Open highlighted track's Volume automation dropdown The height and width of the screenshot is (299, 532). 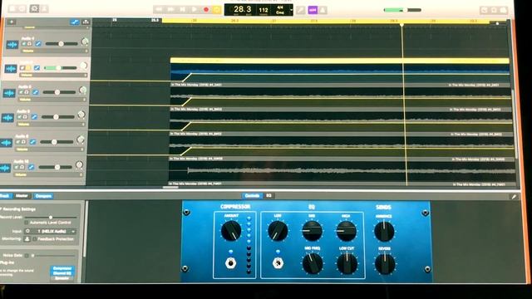(x=52, y=76)
